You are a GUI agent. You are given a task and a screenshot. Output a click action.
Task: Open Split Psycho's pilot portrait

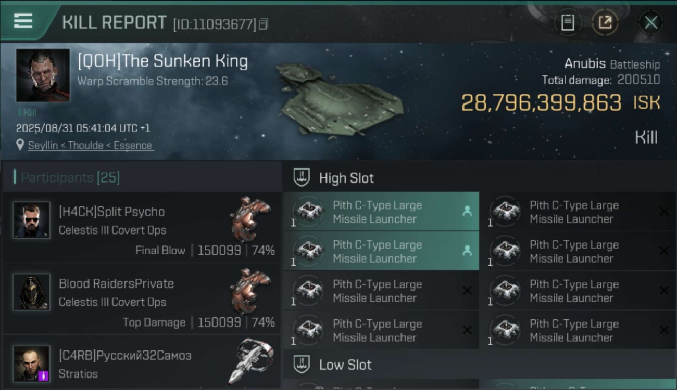[32, 220]
